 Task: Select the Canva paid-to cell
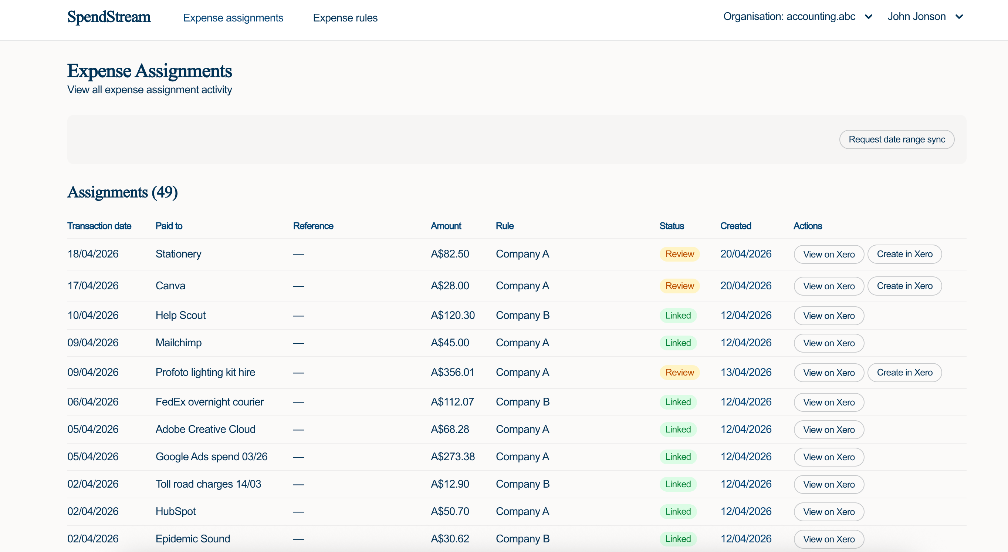click(x=170, y=286)
